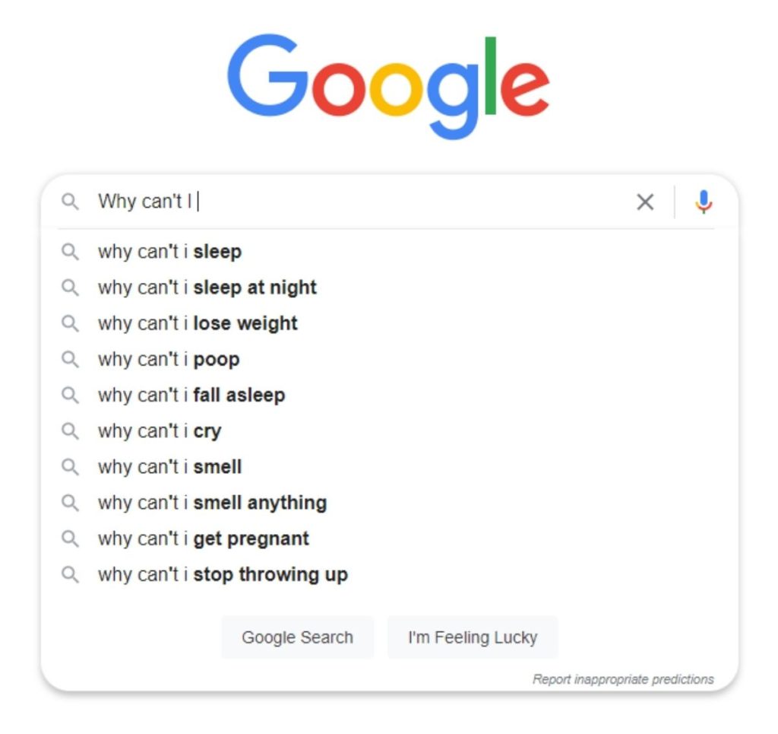Viewport: 778px width, 734px height.
Task: Click the search icon beside "why can't i cry"
Action: [x=71, y=431]
